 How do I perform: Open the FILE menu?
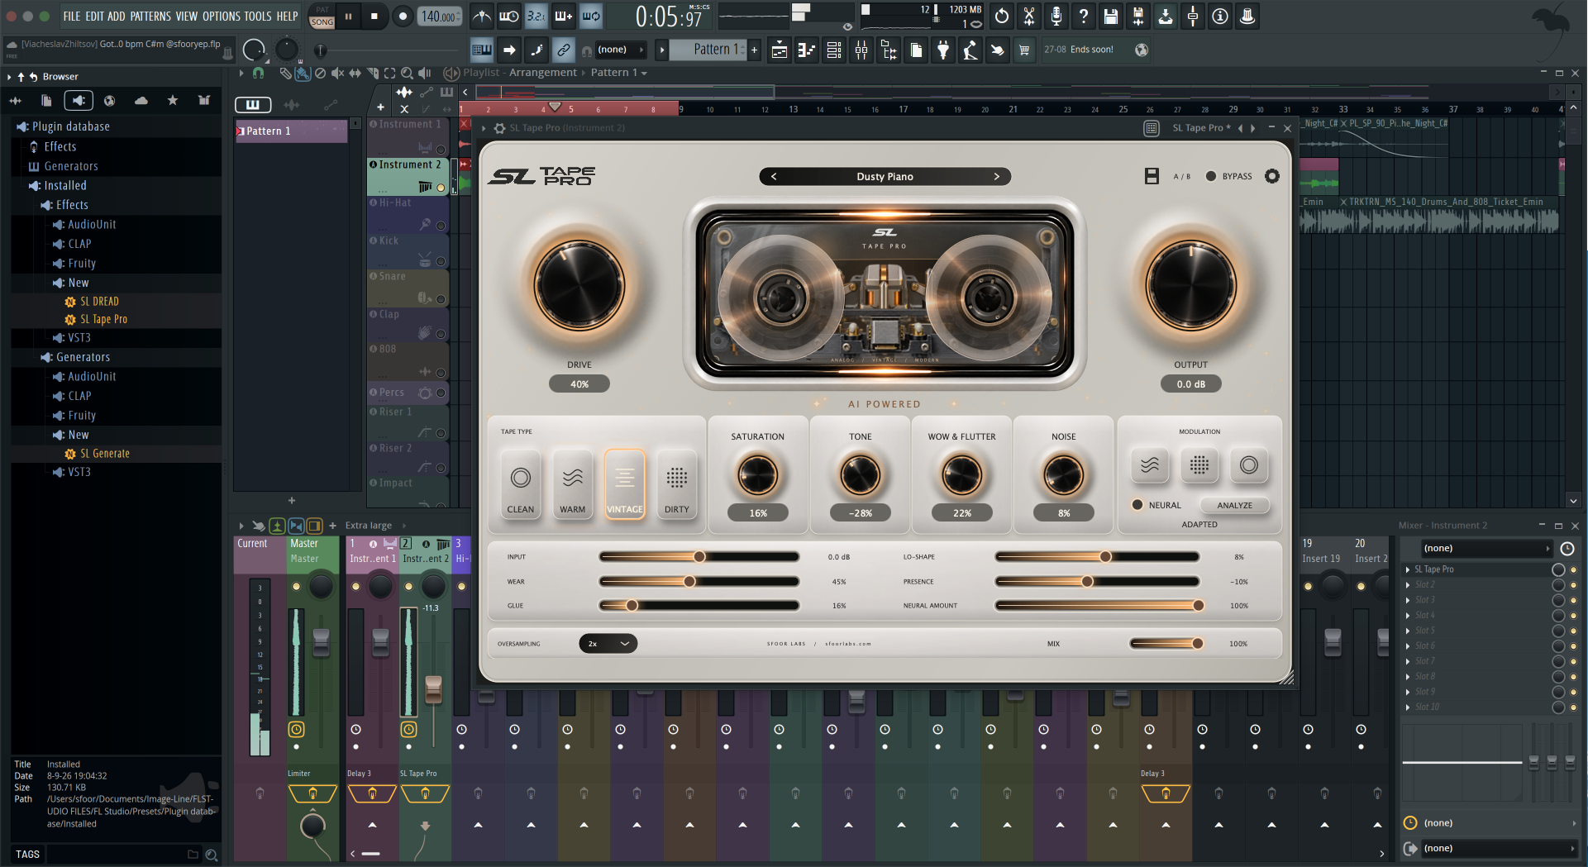tap(72, 16)
